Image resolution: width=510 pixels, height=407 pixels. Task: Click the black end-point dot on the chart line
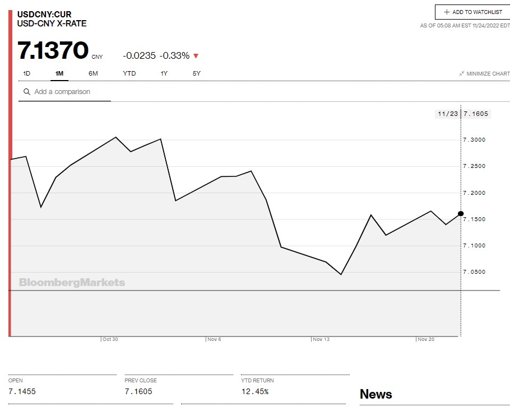[461, 213]
